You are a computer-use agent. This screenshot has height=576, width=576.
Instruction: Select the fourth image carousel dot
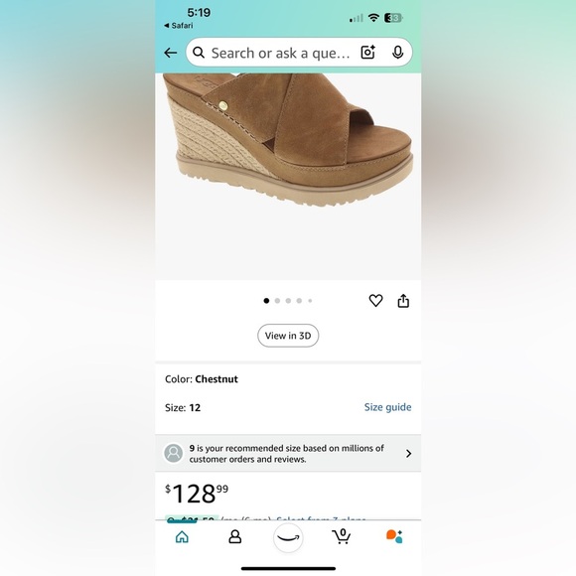299,301
